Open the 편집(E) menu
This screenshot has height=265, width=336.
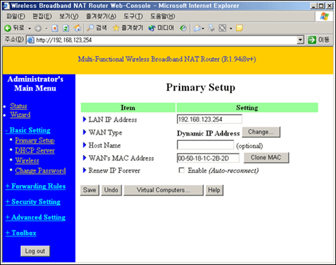42,16
